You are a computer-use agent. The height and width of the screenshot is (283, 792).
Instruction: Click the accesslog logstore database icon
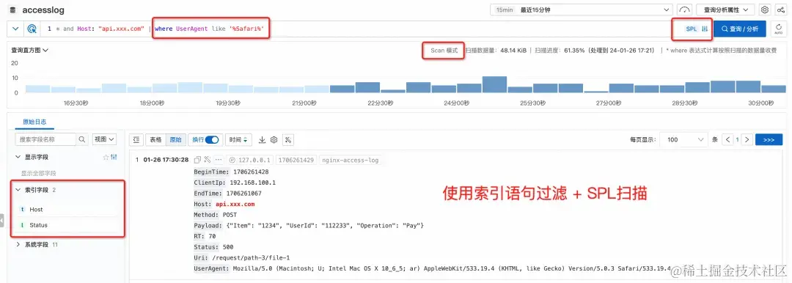[12, 10]
